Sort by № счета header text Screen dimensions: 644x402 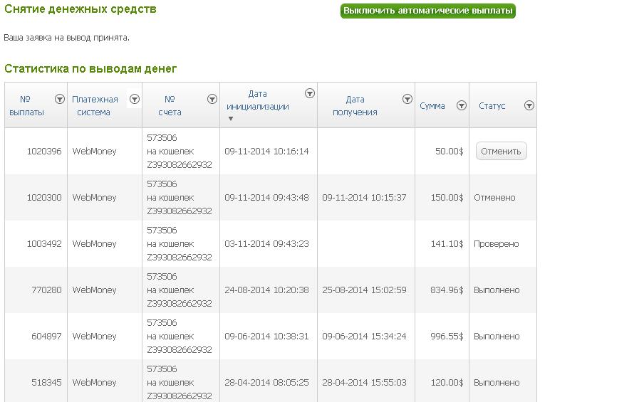170,106
